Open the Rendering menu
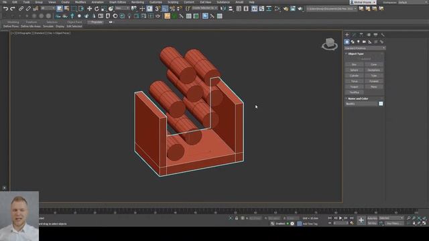Viewport: 429px width, 241px height. point(137,2)
